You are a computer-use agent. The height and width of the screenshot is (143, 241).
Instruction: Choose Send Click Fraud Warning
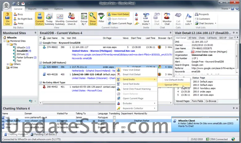137,89
